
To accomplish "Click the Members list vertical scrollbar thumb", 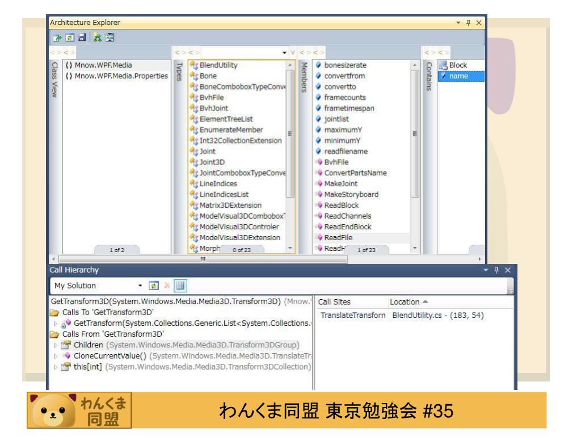I will (415, 133).
